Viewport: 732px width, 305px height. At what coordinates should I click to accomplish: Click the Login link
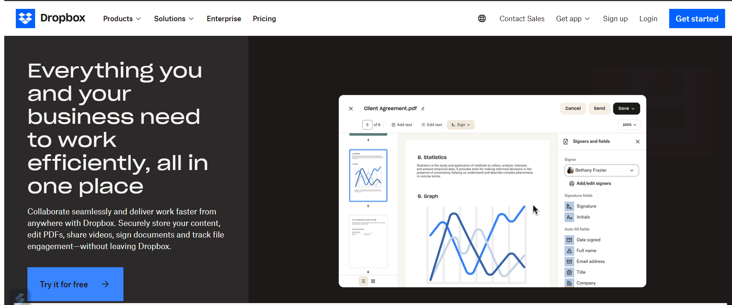coord(648,19)
